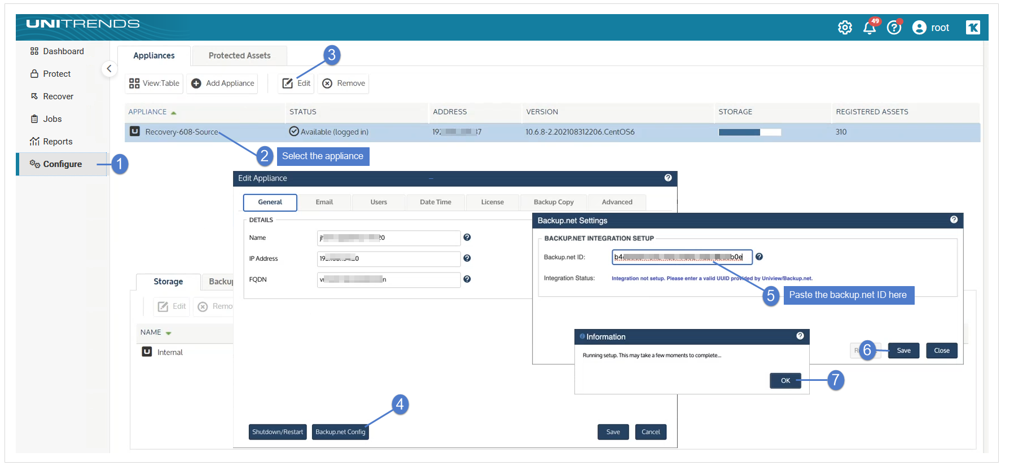Sort by the STATUS column header
Image resolution: width=1014 pixels, height=474 pixels.
303,112
